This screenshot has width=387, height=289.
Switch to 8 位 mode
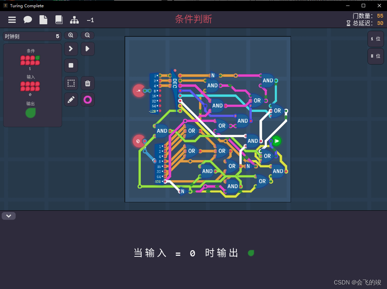[x=376, y=56]
